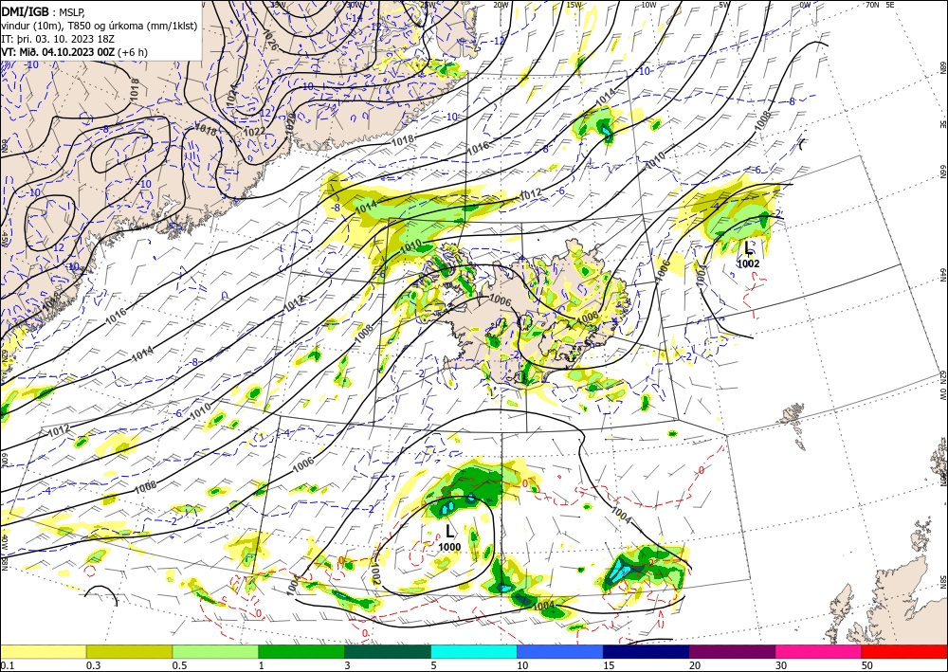Image resolution: width=948 pixels, height=672 pixels.
Task: Pick the cyan 5 to 10 legend swatch
Action: 474,651
